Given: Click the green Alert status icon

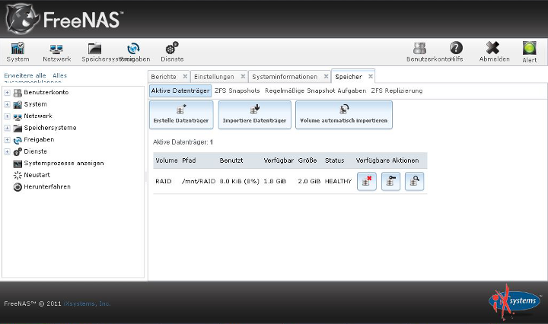Looking at the screenshot, I should pos(530,48).
